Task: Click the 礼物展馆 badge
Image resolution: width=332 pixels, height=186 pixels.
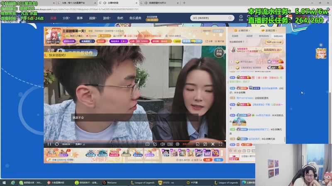Action: point(87,41)
